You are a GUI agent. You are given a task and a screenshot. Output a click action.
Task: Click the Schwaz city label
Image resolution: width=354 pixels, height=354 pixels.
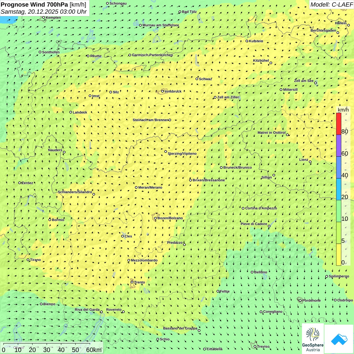click(205, 79)
